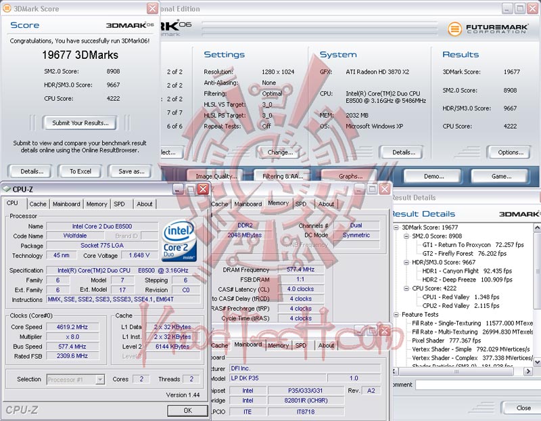Screen dimensions: 541x421
Task: Switch to the Cache tab in CPU-Z
Action: point(38,204)
